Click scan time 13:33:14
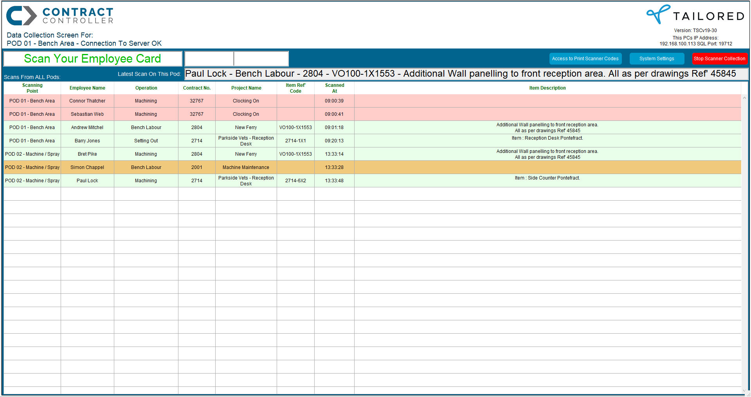This screenshot has width=751, height=397. (334, 154)
